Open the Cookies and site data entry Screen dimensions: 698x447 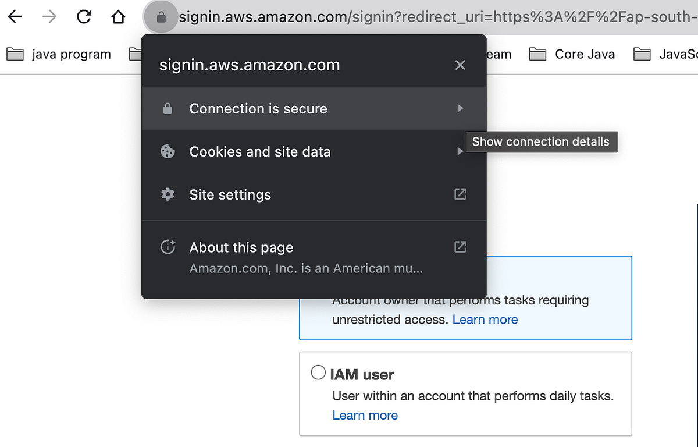coord(314,151)
